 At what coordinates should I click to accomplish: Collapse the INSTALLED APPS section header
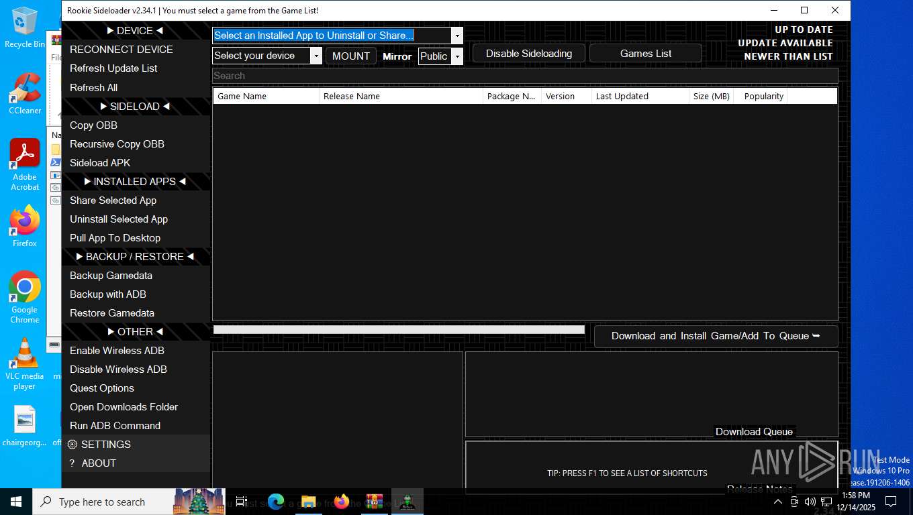click(x=136, y=181)
